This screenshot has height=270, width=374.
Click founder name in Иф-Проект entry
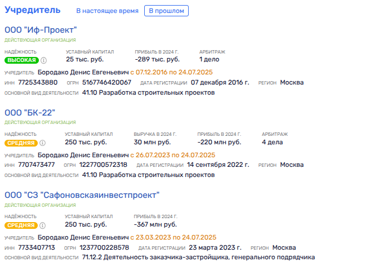83,73
